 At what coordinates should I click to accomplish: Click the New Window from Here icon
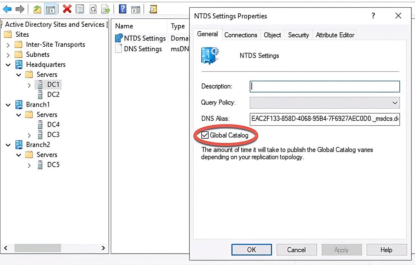click(136, 9)
